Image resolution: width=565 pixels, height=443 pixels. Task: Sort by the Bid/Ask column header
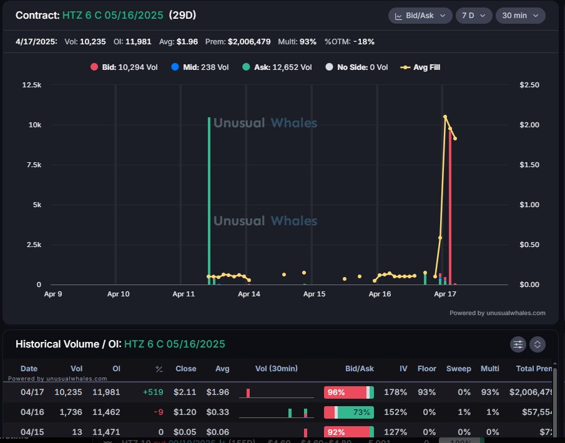point(360,369)
